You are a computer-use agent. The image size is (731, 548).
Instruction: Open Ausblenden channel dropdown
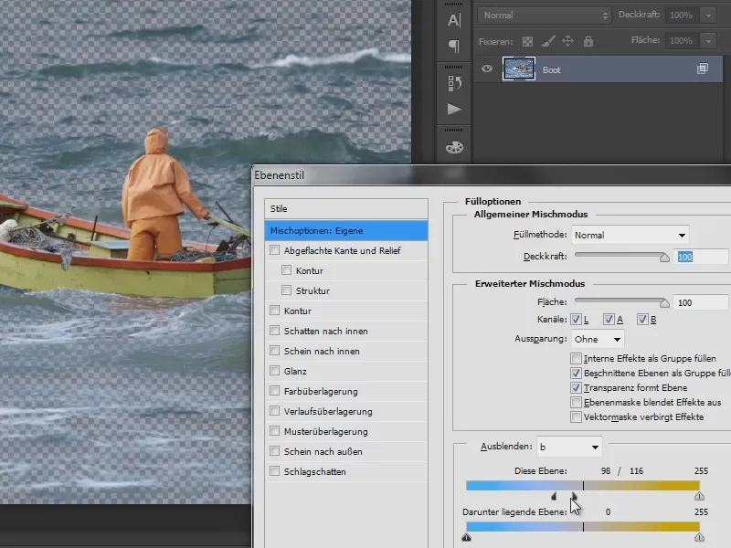pyautogui.click(x=569, y=447)
